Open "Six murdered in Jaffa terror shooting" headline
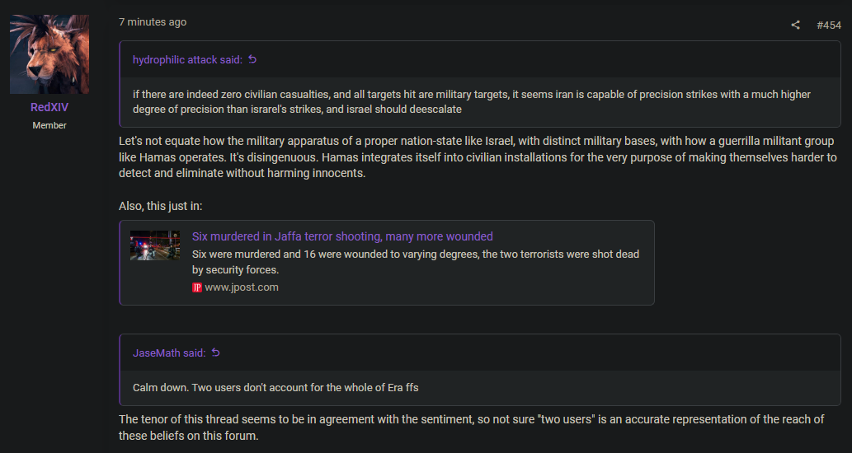The width and height of the screenshot is (852, 453). (342, 236)
